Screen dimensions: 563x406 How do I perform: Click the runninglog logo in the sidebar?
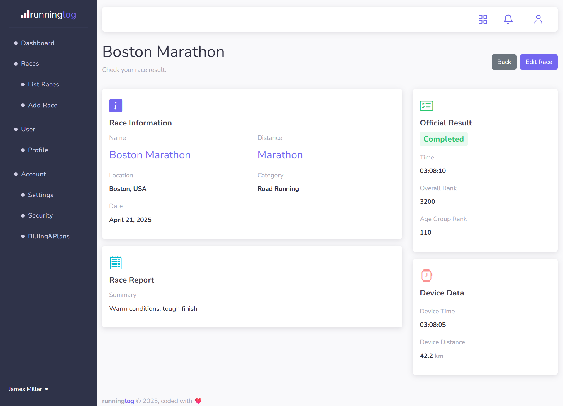click(48, 15)
